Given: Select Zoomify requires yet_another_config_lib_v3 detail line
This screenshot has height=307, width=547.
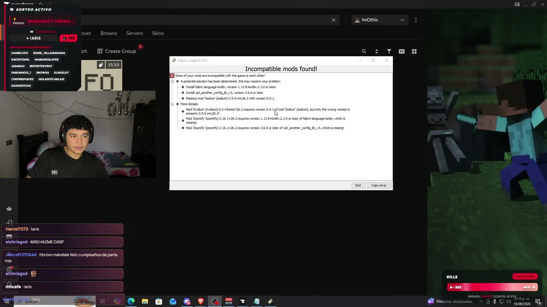Looking at the screenshot, I should 265,128.
